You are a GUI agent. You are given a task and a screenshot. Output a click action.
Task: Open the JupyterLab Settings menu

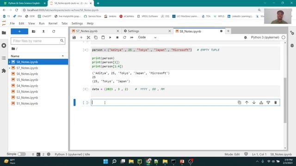[x=77, y=24]
